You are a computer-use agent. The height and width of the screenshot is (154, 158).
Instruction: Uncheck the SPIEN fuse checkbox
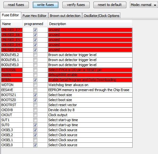click(x=35, y=80)
